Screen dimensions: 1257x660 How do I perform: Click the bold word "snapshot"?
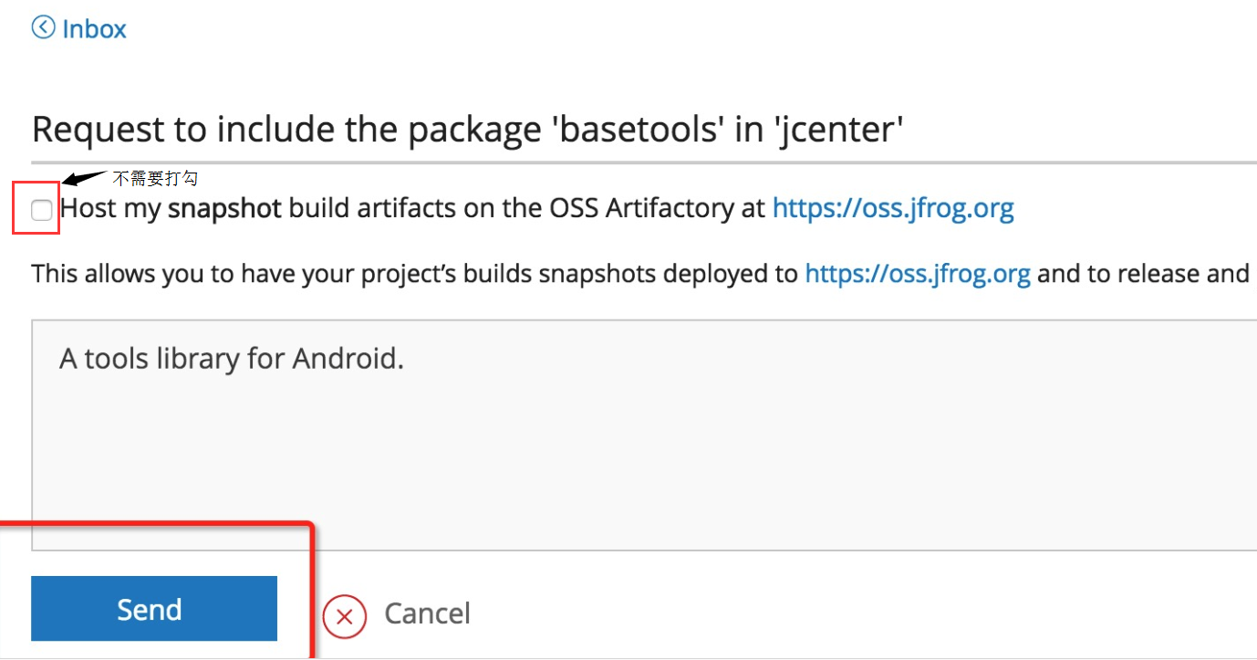coord(224,209)
